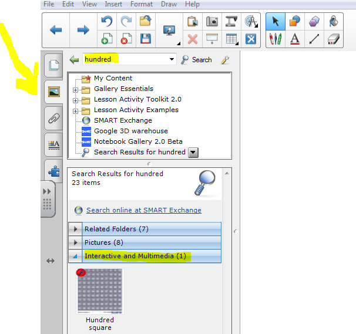Open the View menu
Viewport: 356px width, 334px height.
pos(89,4)
